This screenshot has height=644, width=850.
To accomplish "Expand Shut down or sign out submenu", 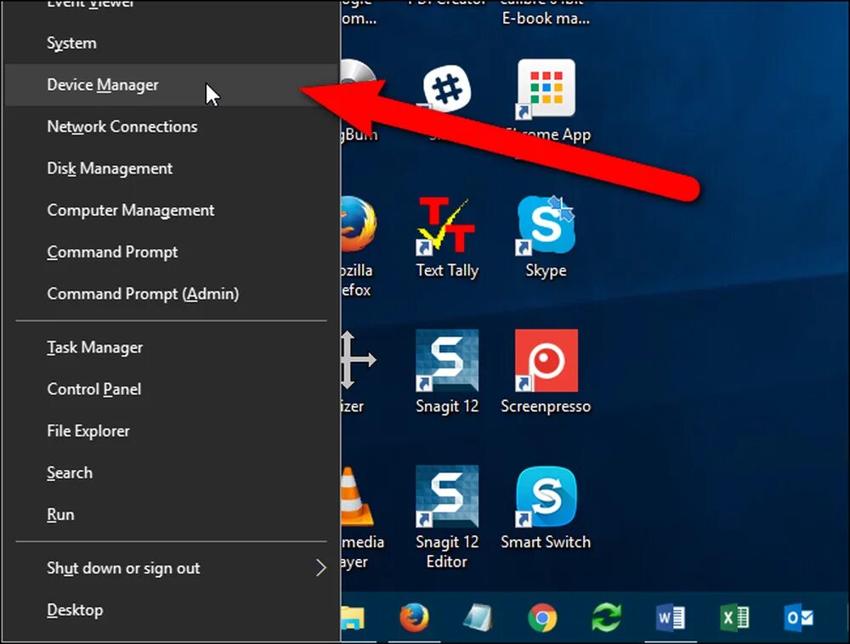I will 171,568.
